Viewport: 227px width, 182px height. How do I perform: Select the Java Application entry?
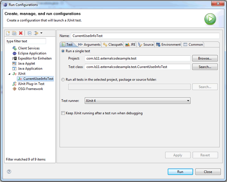30,68
